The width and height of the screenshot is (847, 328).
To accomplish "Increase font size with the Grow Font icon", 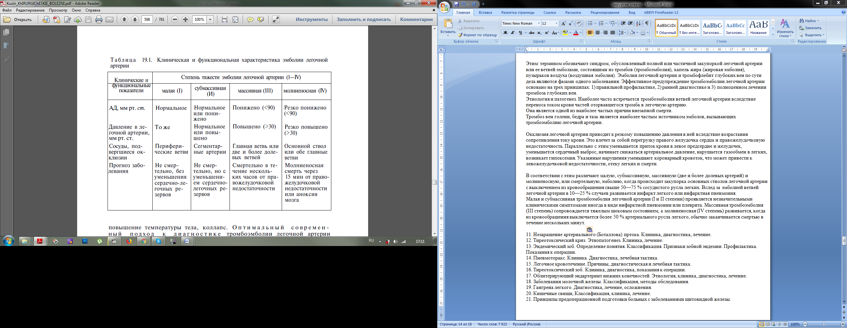I will pyautogui.click(x=564, y=23).
